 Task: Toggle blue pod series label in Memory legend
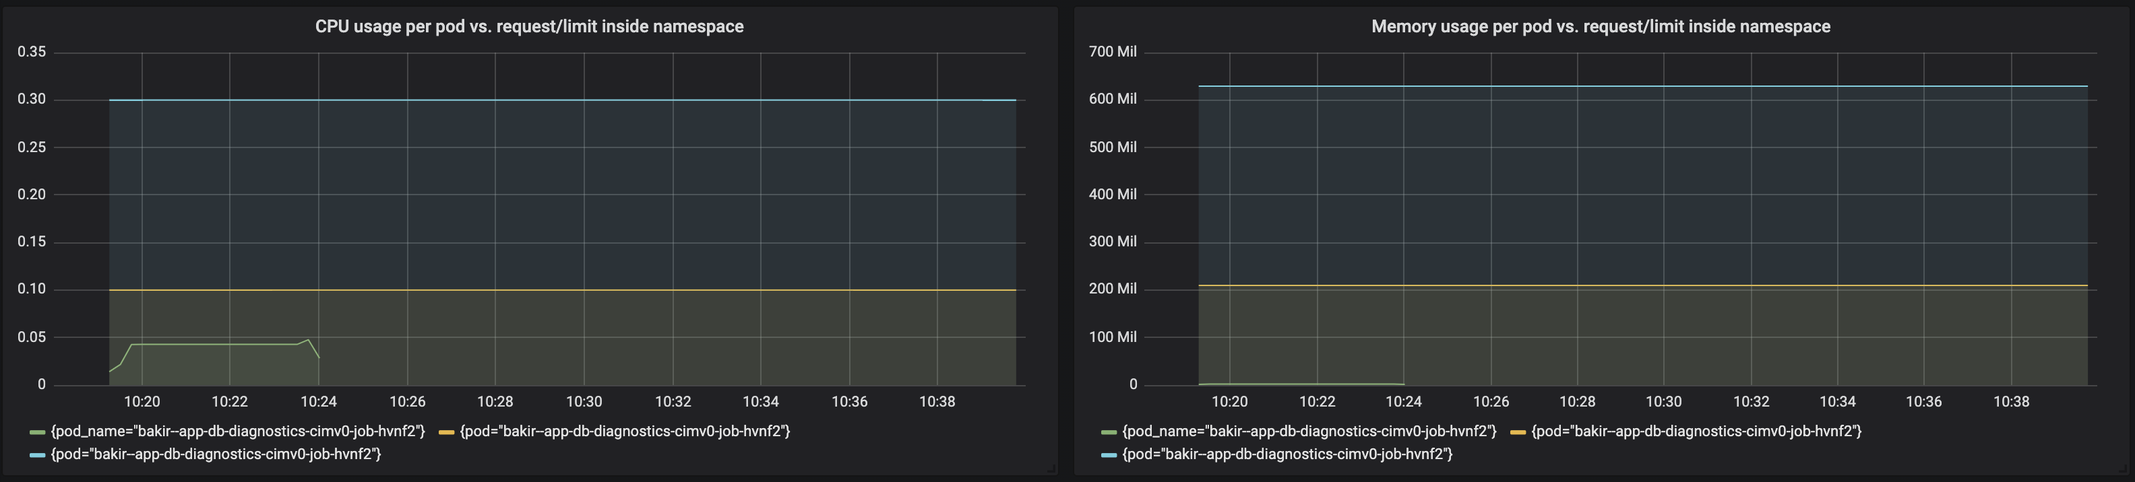(x=1288, y=454)
